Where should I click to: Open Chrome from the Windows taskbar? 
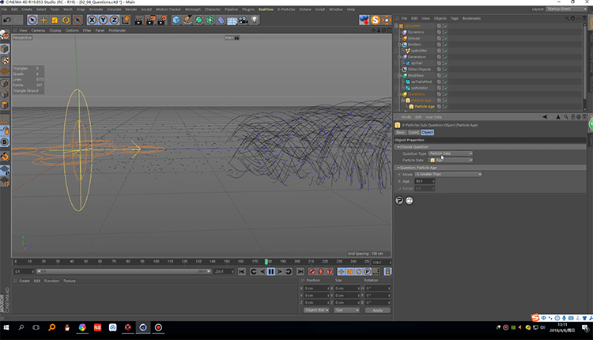coord(82,327)
